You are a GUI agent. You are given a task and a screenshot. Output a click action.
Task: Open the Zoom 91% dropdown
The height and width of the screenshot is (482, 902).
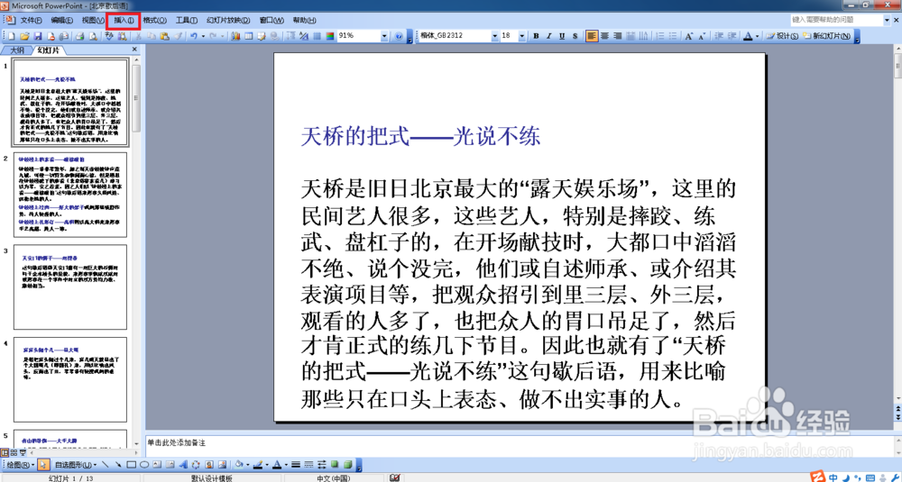point(384,36)
